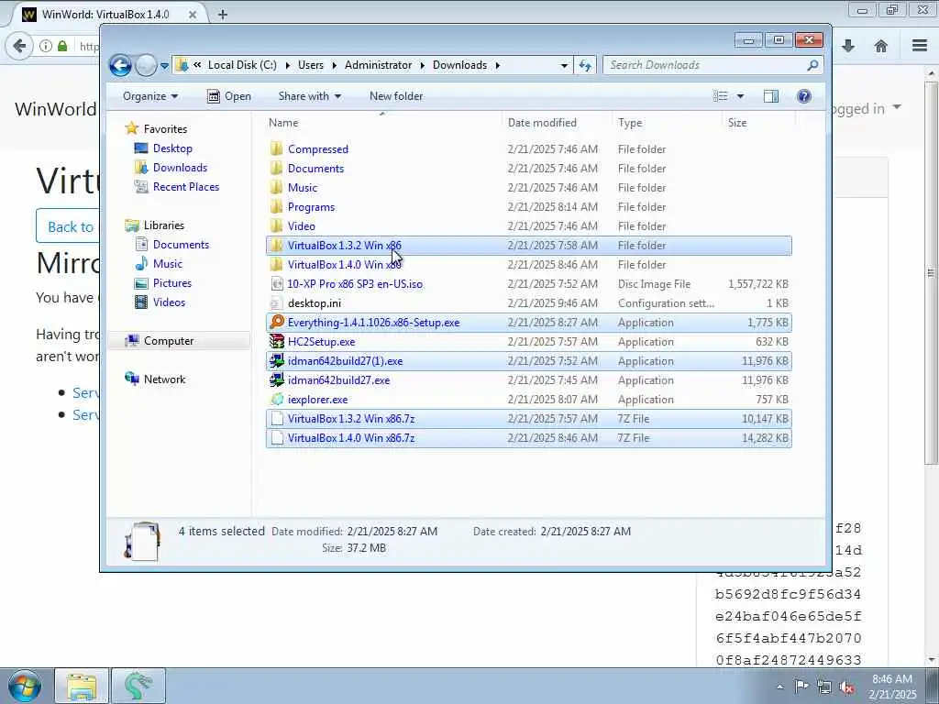Viewport: 939px width, 704px height.
Task: Open the Windows Start menu
Action: pos(25,686)
